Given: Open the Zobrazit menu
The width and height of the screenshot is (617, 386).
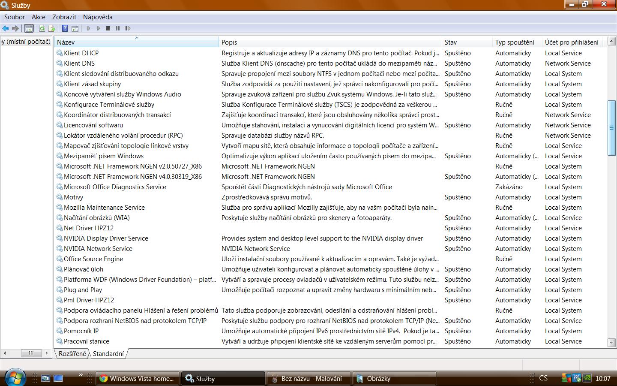Looking at the screenshot, I should [64, 17].
